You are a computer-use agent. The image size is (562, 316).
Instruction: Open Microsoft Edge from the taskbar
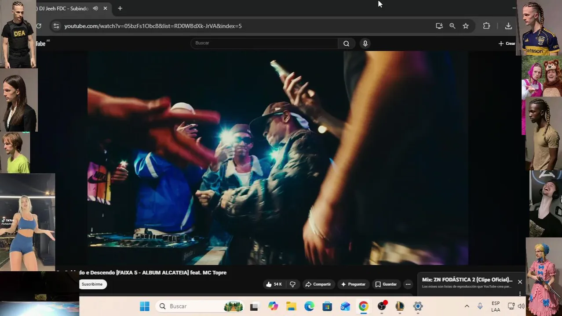(309, 306)
